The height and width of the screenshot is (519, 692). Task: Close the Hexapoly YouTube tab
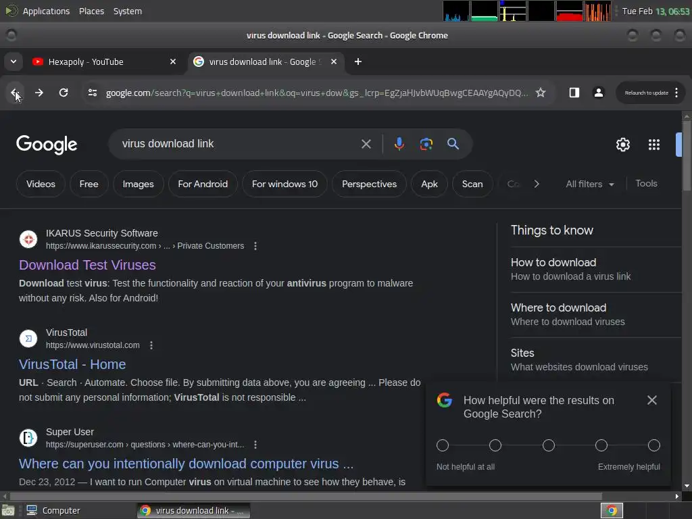point(173,61)
